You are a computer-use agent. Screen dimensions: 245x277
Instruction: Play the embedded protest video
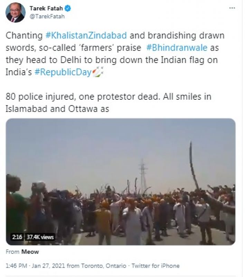121,181
